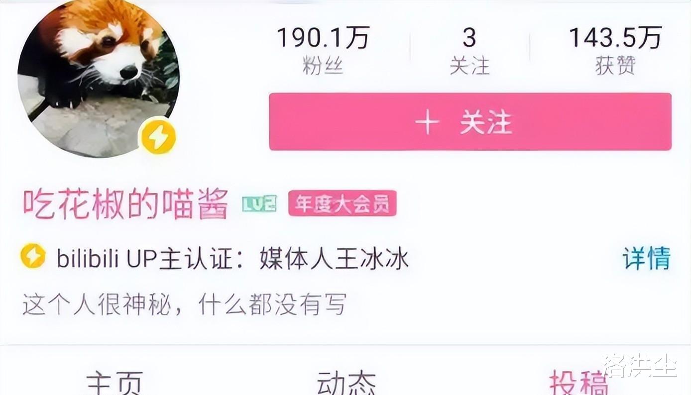Follow this user with the pink 关注 button

click(x=470, y=122)
